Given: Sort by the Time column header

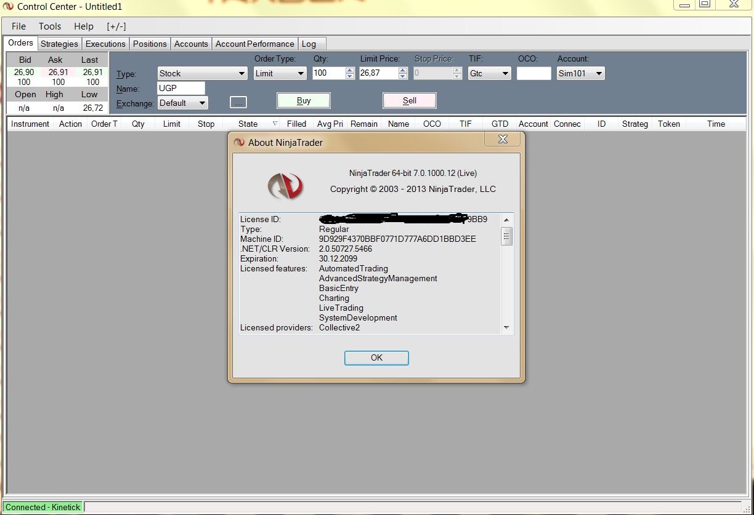Looking at the screenshot, I should 716,124.
